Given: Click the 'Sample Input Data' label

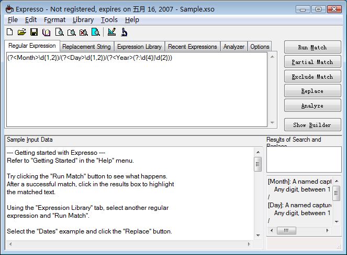Looking at the screenshot, I should point(30,140).
